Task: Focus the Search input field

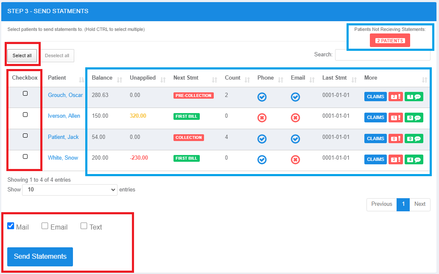Action: click(x=383, y=55)
